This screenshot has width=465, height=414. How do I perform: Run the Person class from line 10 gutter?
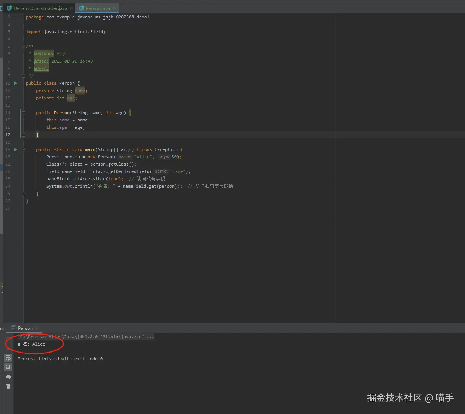(15, 83)
